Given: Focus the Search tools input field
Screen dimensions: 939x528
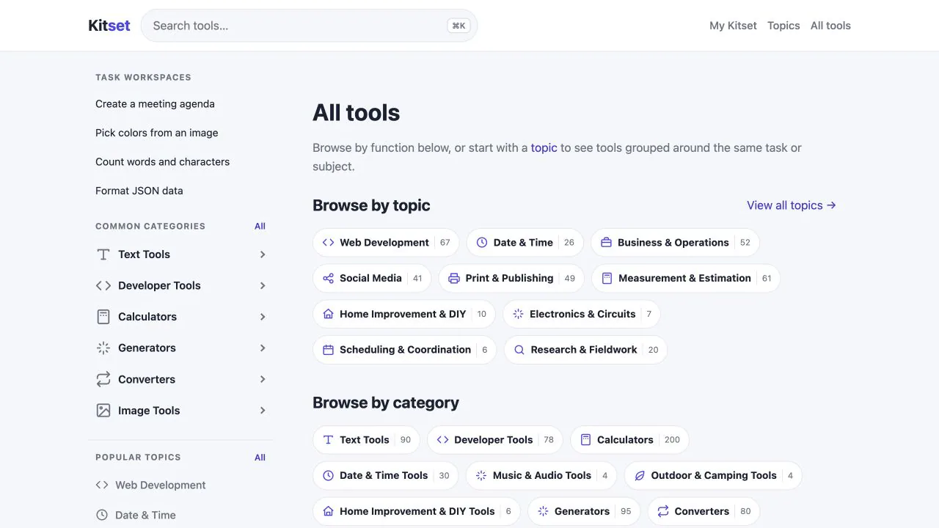Looking at the screenshot, I should tap(309, 26).
